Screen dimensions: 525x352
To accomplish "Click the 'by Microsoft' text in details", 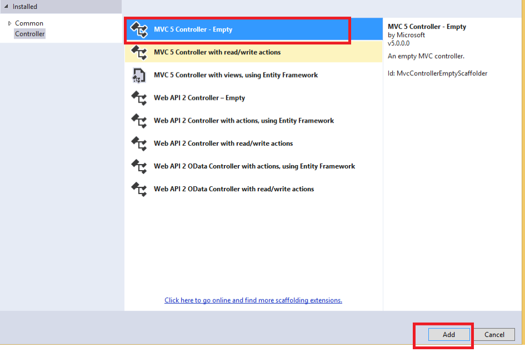I will coord(406,35).
